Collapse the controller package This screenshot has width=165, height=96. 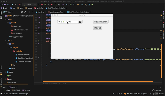pos(12,51)
